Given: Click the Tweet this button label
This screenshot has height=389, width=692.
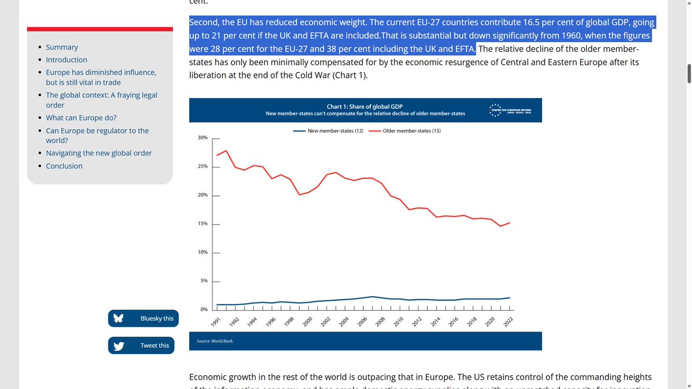Looking at the screenshot, I should point(155,346).
